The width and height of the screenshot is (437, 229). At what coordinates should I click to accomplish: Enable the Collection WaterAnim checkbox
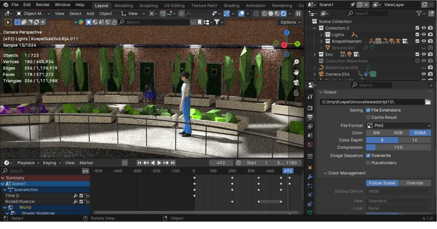(417, 61)
